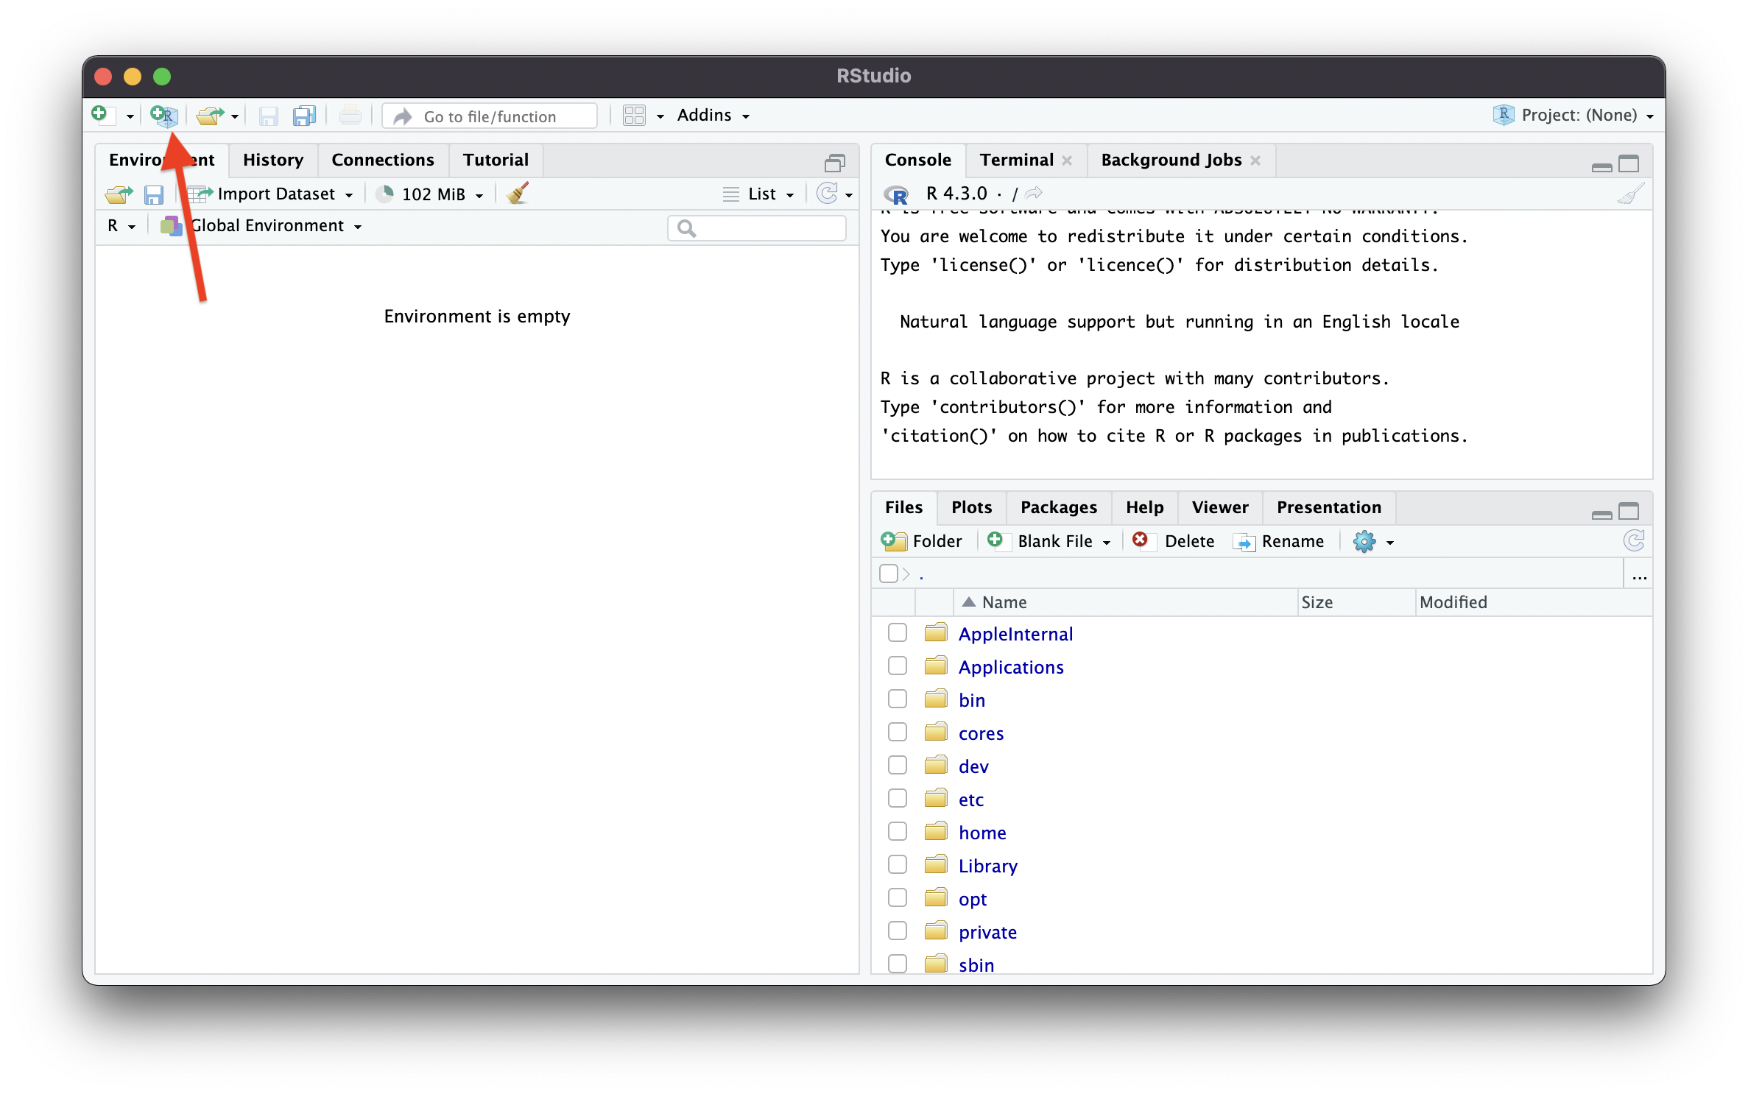Click the Create a project icon

pyautogui.click(x=164, y=116)
